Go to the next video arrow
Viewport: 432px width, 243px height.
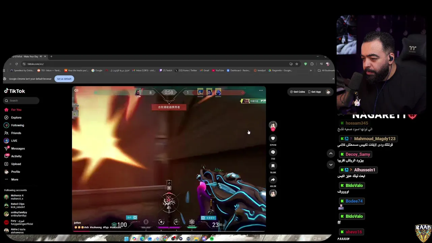coord(331,165)
